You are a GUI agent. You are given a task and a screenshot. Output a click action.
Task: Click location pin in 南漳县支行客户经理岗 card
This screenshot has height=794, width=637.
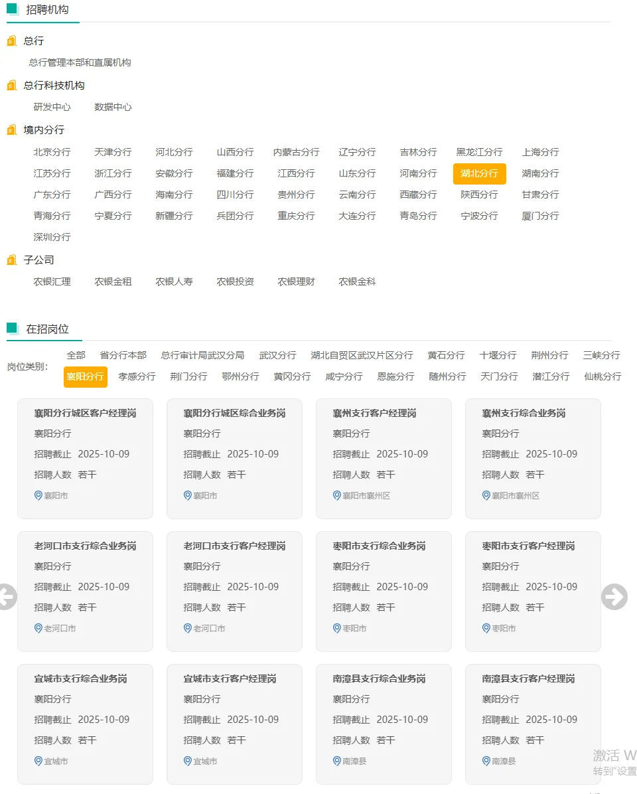(486, 761)
